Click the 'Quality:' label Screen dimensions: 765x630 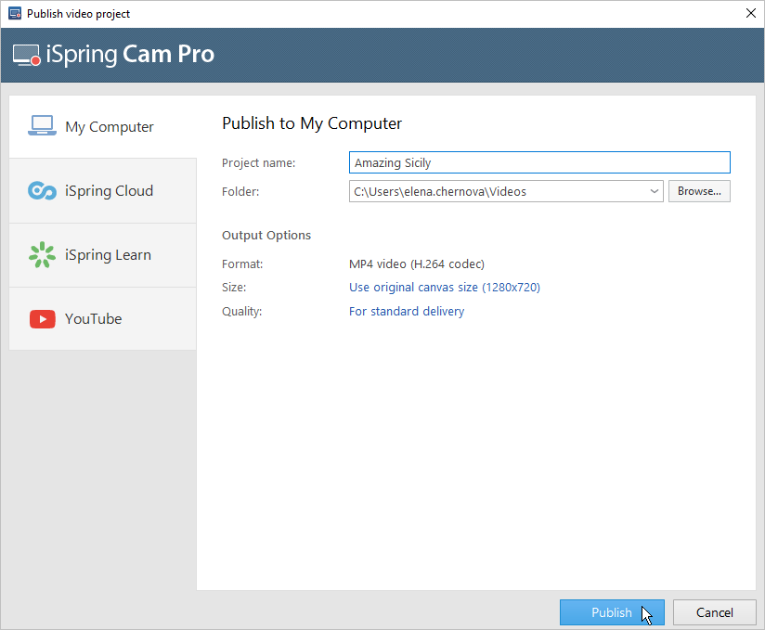pyautogui.click(x=242, y=311)
